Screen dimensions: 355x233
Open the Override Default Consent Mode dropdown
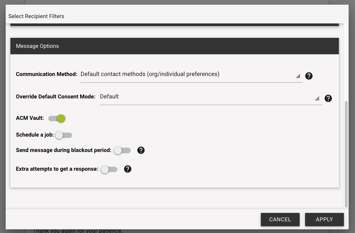tap(211, 97)
